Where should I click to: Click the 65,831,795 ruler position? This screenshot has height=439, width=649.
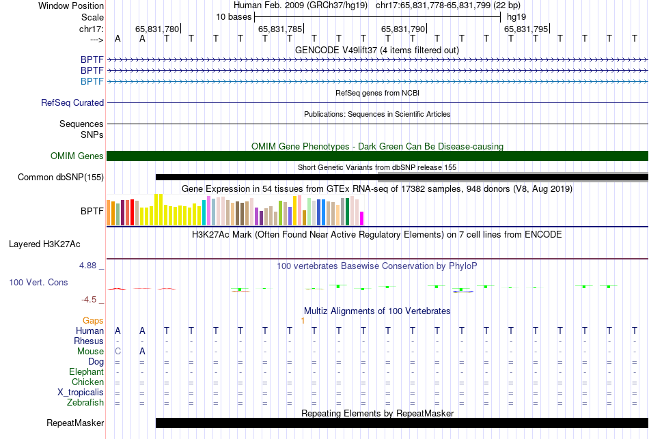[525, 29]
